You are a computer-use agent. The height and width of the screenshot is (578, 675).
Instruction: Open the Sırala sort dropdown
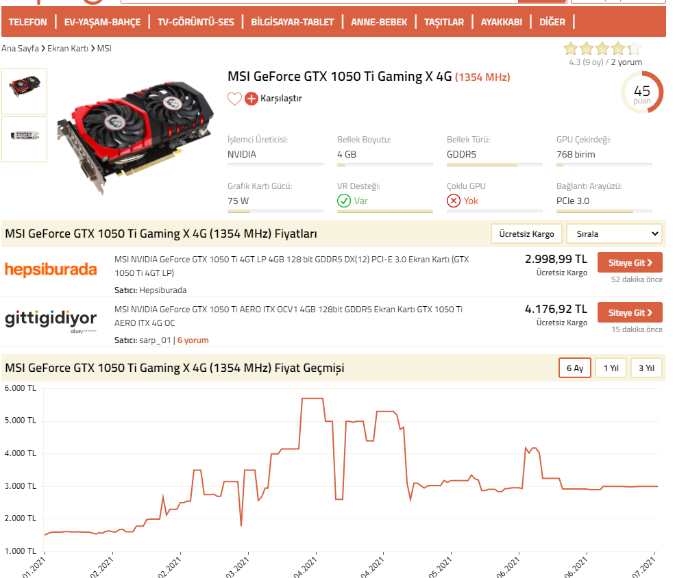(614, 234)
